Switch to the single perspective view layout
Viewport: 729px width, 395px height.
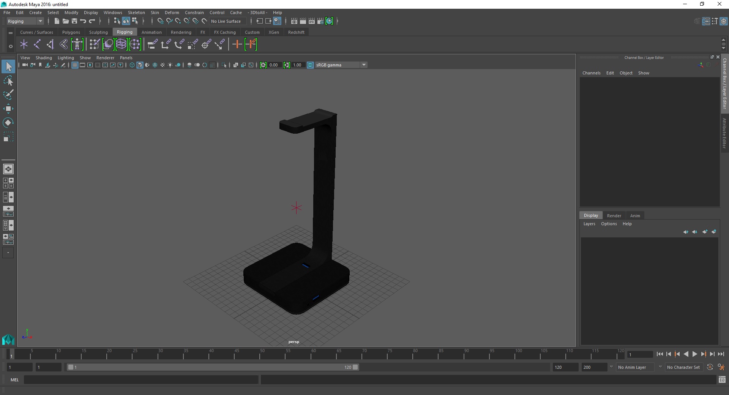(x=8, y=169)
